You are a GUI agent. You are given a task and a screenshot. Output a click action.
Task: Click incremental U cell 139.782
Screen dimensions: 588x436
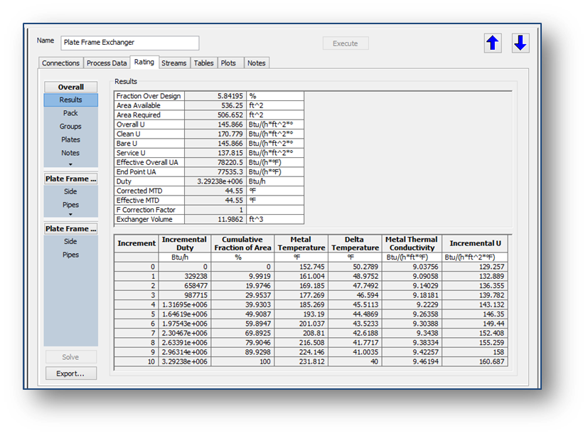tap(475, 295)
